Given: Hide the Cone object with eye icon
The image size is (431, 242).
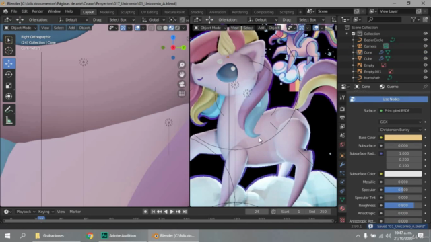Looking at the screenshot, I should point(425,52).
